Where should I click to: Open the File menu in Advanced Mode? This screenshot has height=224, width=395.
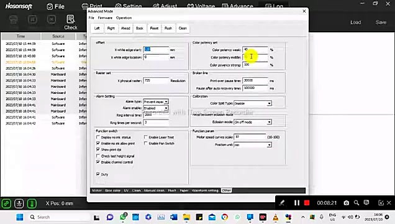tap(91, 17)
